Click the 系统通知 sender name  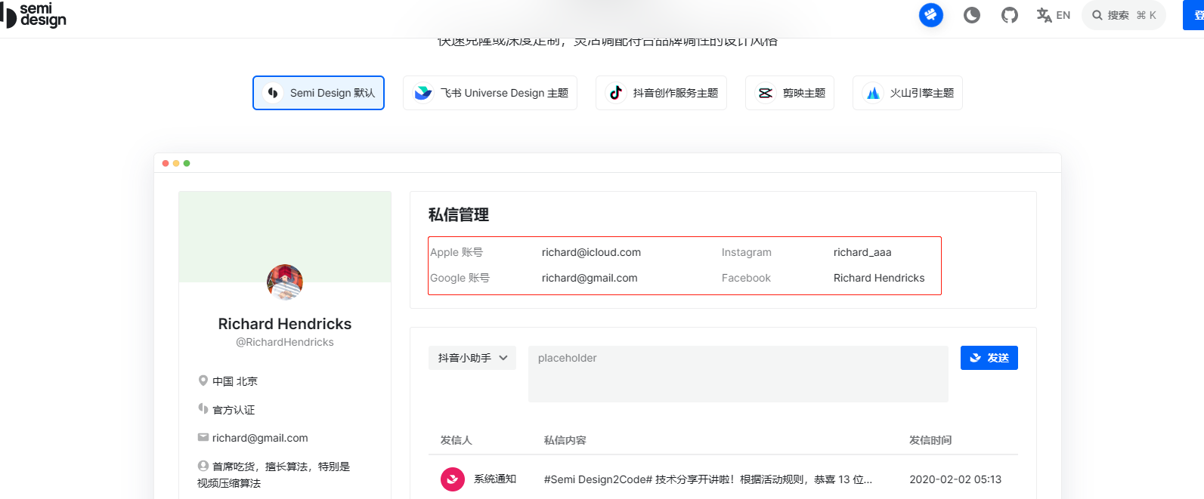(495, 479)
